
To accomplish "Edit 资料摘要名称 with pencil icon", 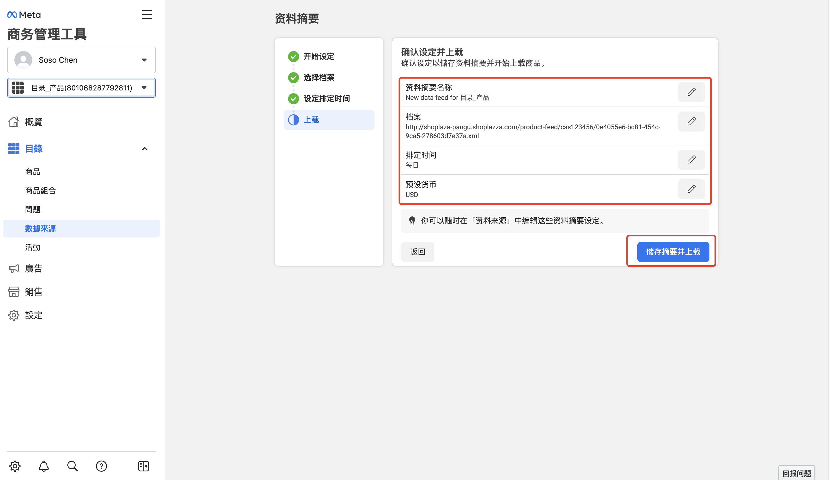I will (692, 92).
